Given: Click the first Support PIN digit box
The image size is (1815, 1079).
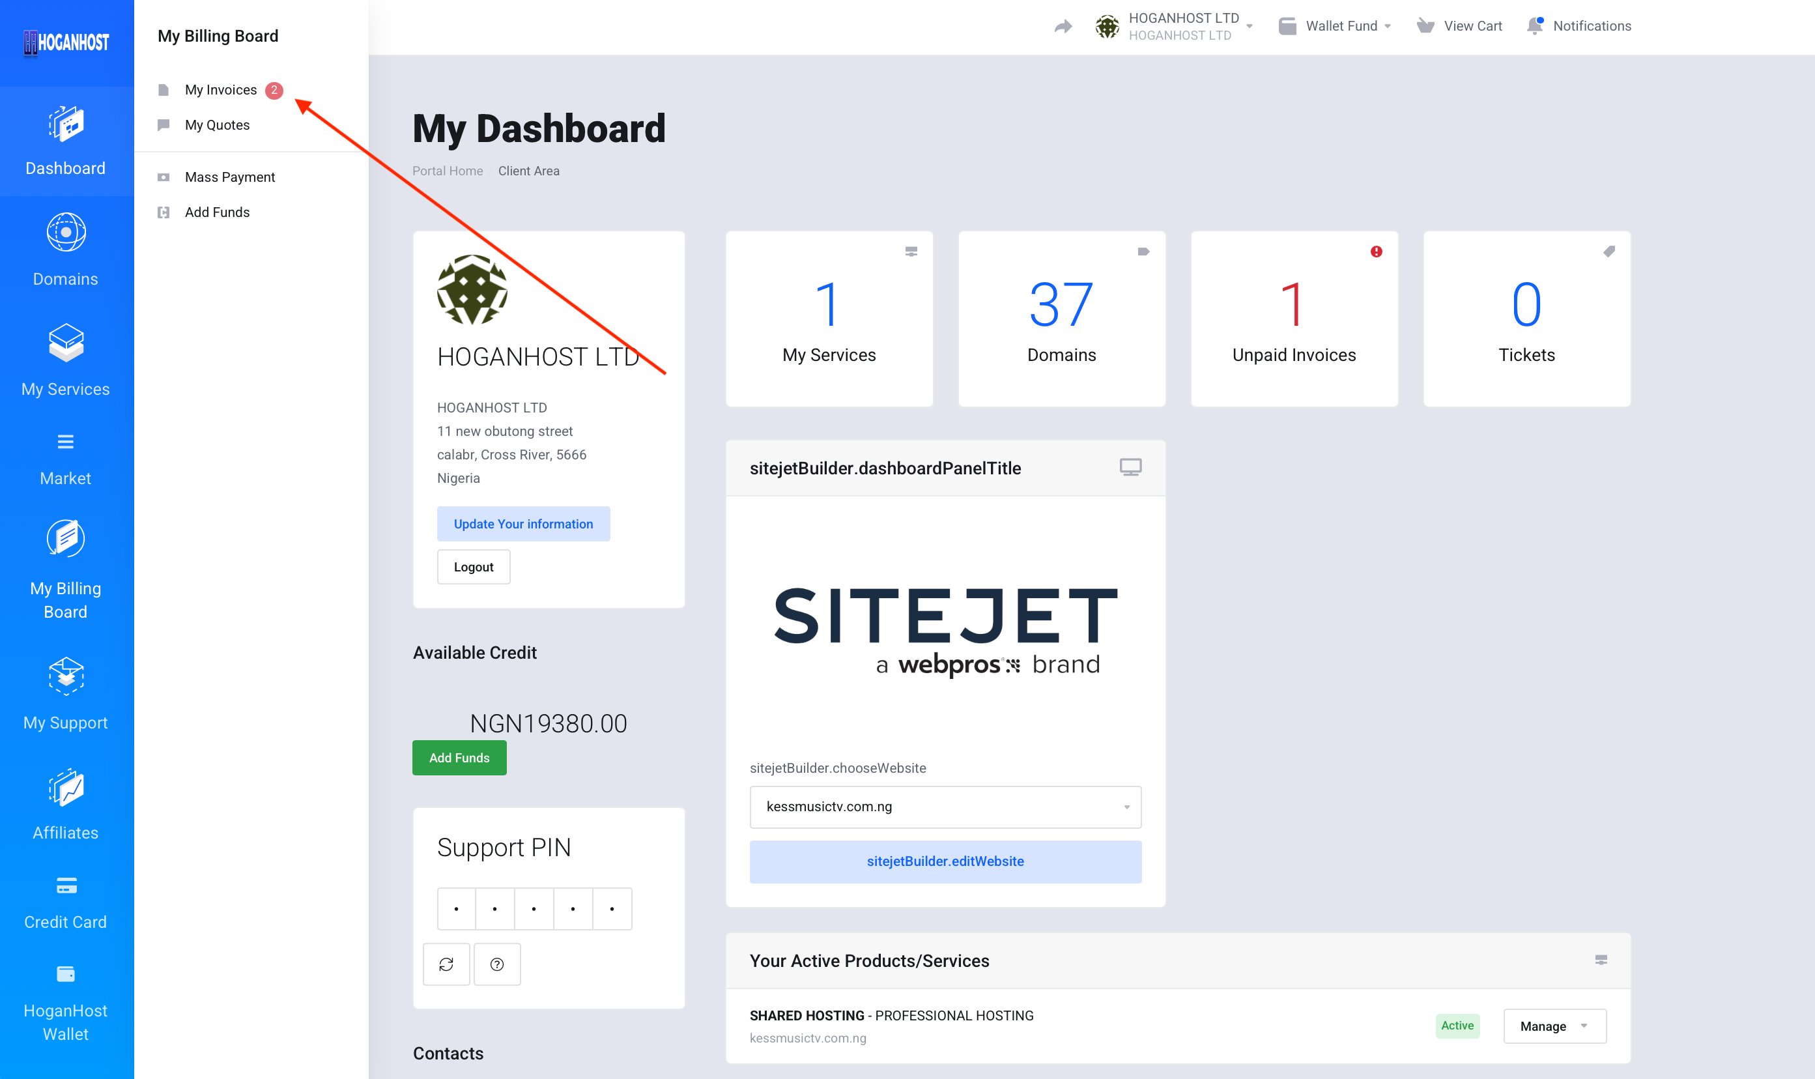Looking at the screenshot, I should coord(457,909).
